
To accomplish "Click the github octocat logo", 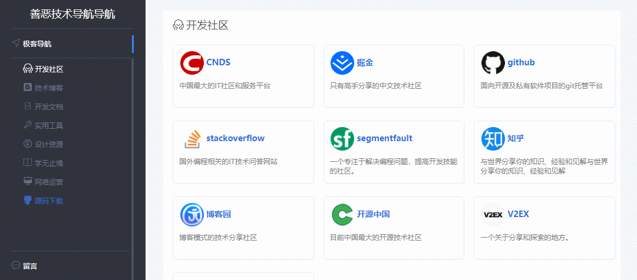I will (493, 63).
